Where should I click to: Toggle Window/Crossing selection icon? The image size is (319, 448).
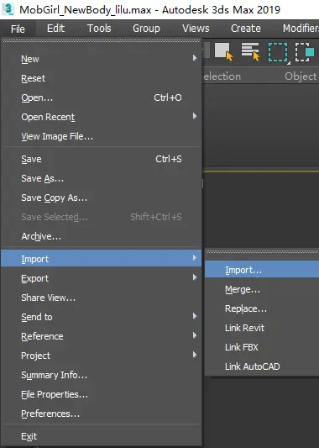click(x=305, y=52)
